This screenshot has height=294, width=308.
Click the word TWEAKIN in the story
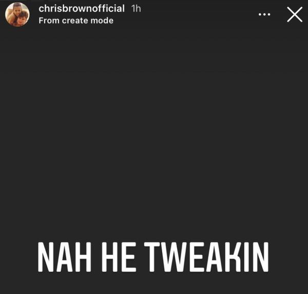point(206,257)
